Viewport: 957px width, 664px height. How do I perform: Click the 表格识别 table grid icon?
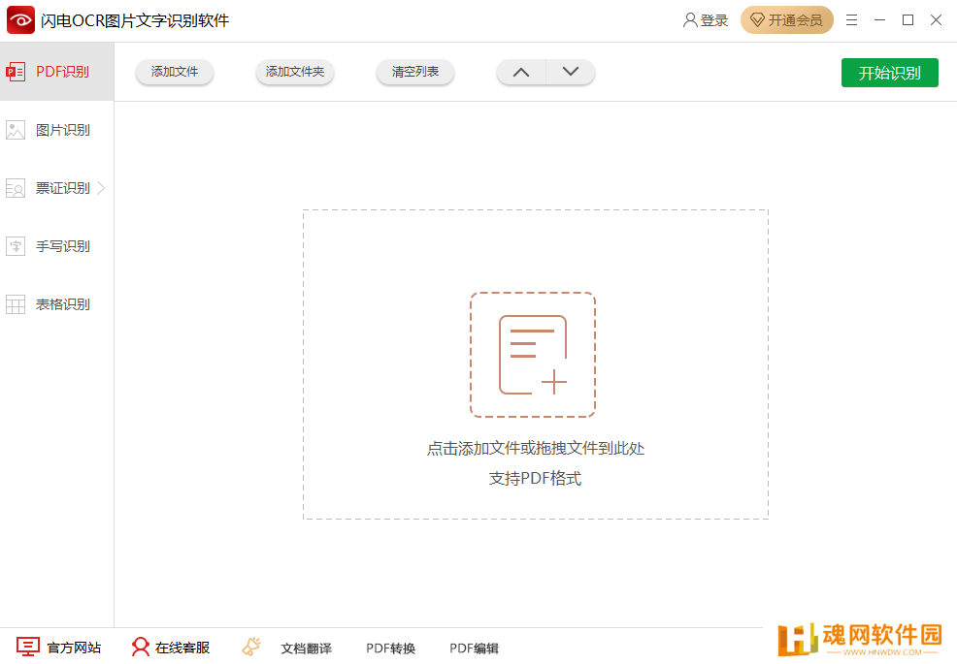pos(16,305)
